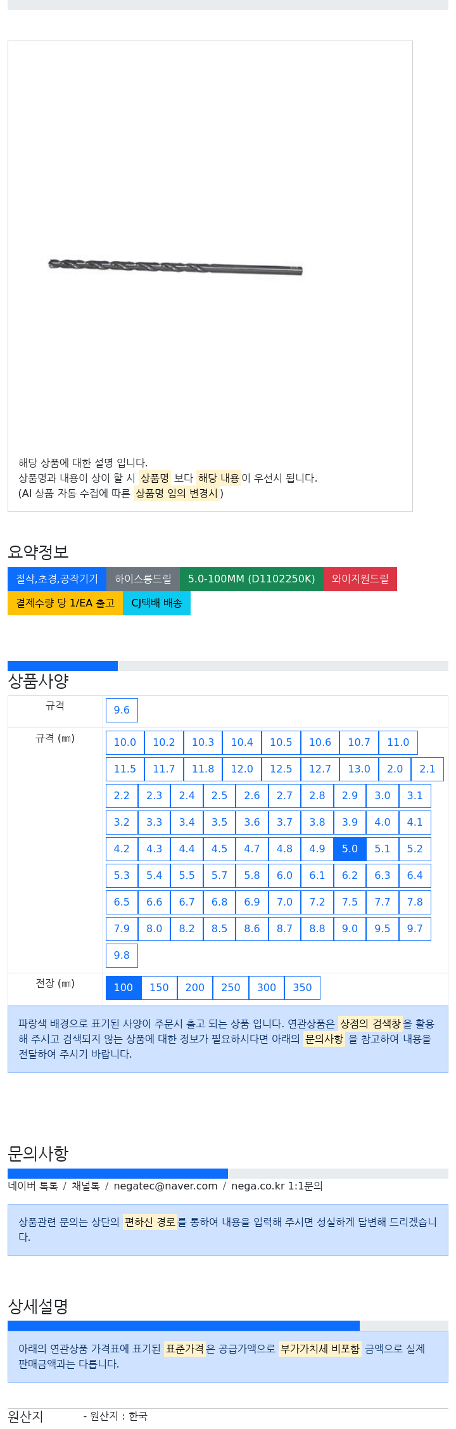Choose the 6.5 mm size
This screenshot has height=1429, width=456.
[x=122, y=902]
